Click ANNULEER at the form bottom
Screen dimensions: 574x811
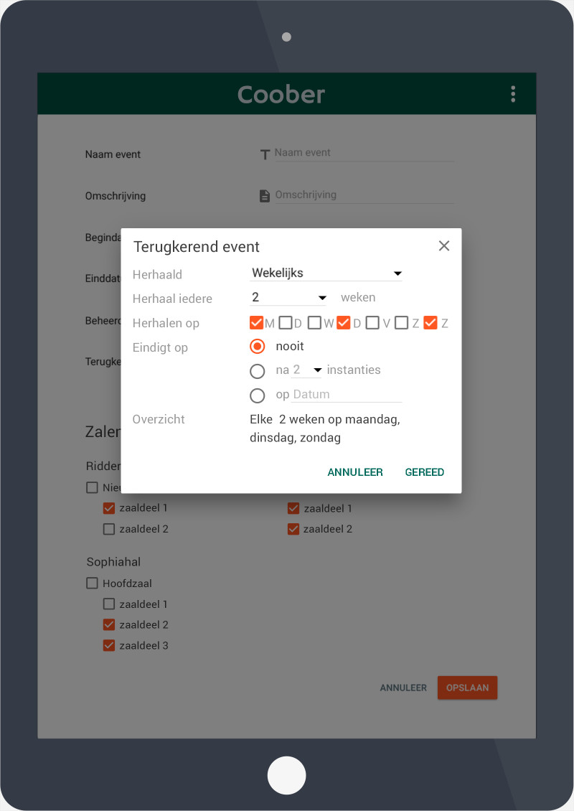coord(403,688)
